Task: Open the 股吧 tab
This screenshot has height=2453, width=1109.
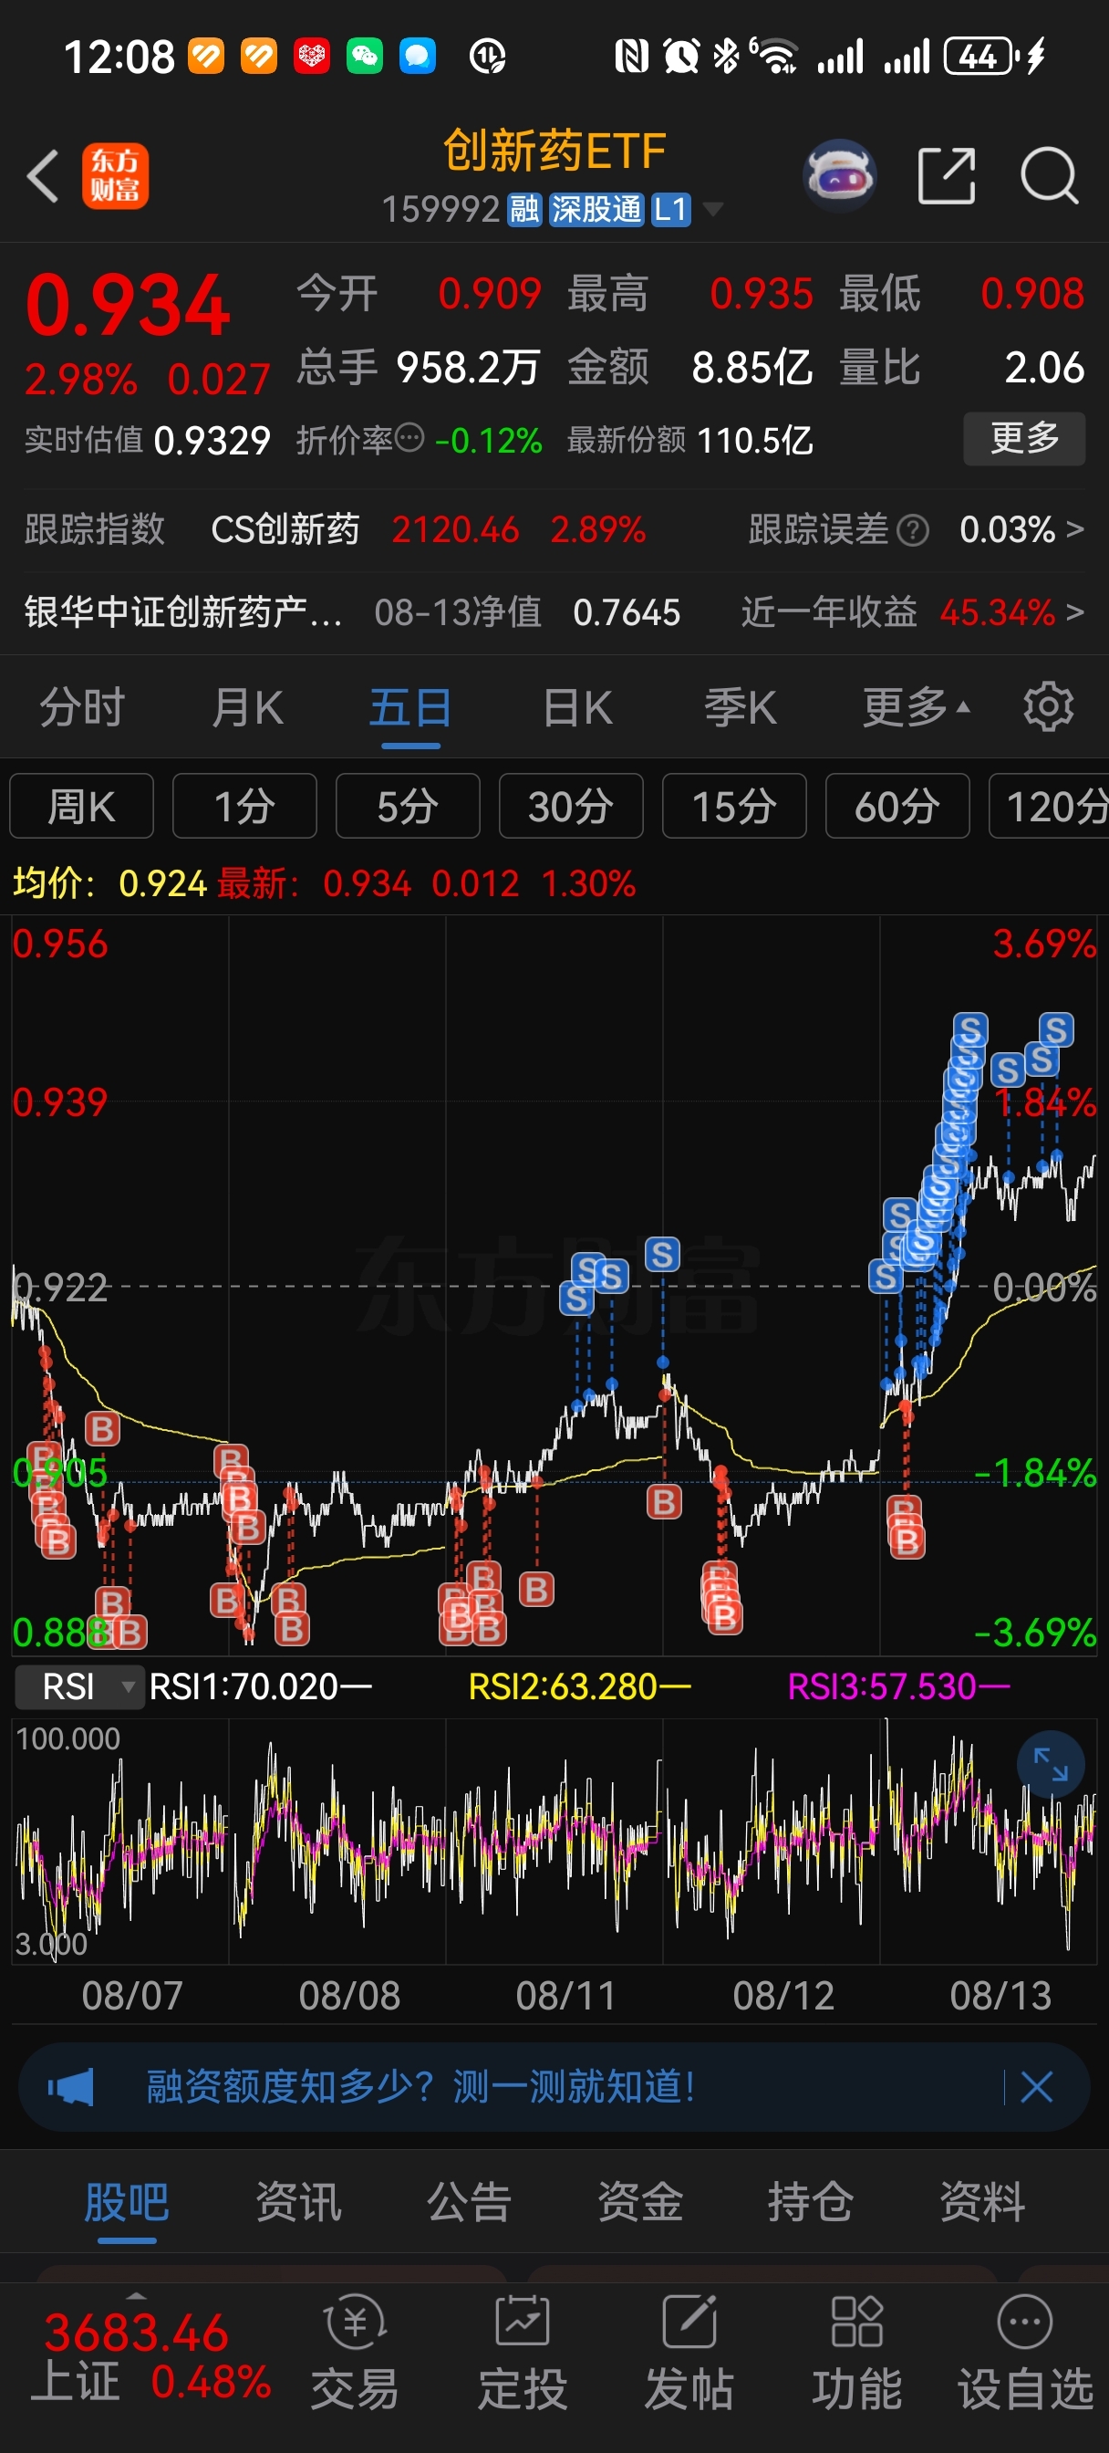Action: coord(127,2202)
